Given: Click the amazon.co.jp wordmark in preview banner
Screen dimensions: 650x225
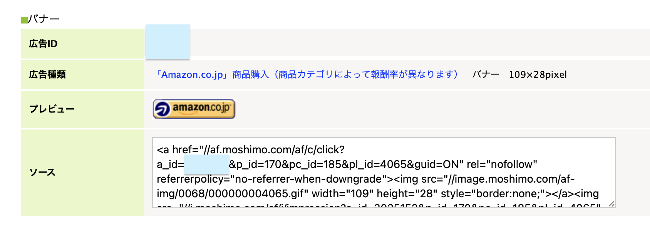Looking at the screenshot, I should coord(201,108).
